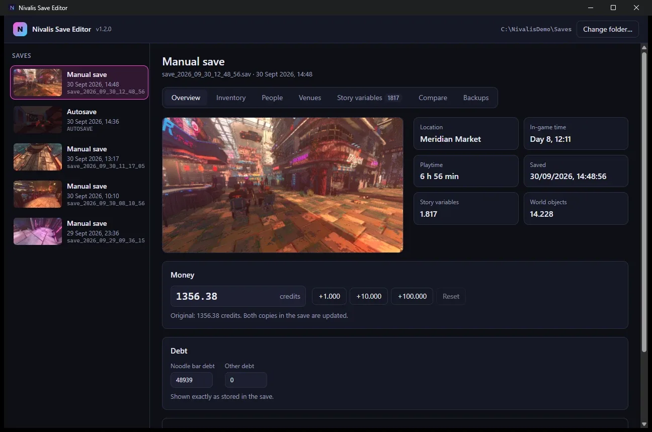Image resolution: width=652 pixels, height=432 pixels.
Task: Maximize the Nivalis Save Editor window
Action: click(613, 8)
